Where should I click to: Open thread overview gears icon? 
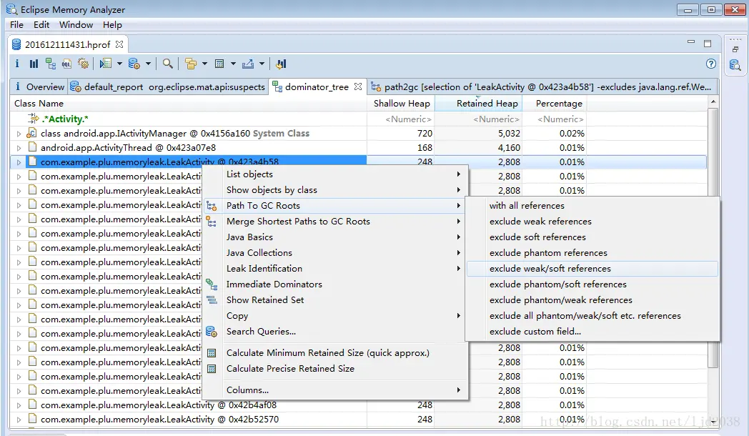pyautogui.click(x=83, y=64)
